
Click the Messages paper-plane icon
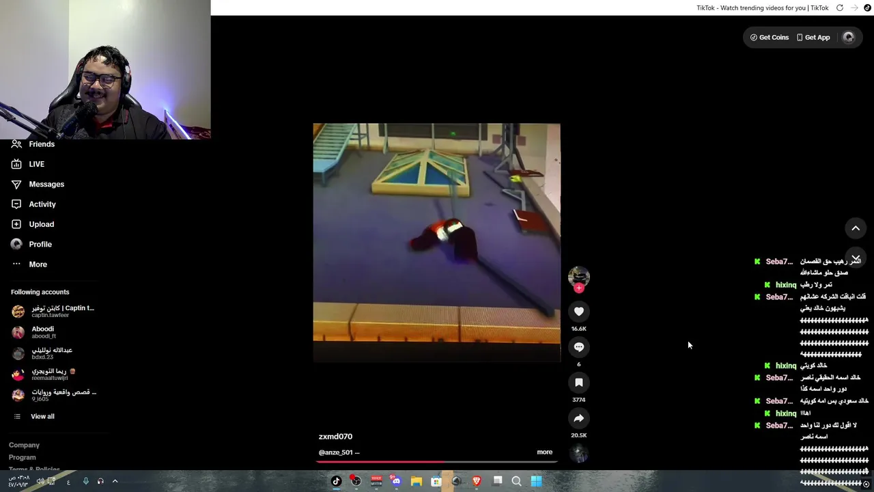(x=16, y=184)
